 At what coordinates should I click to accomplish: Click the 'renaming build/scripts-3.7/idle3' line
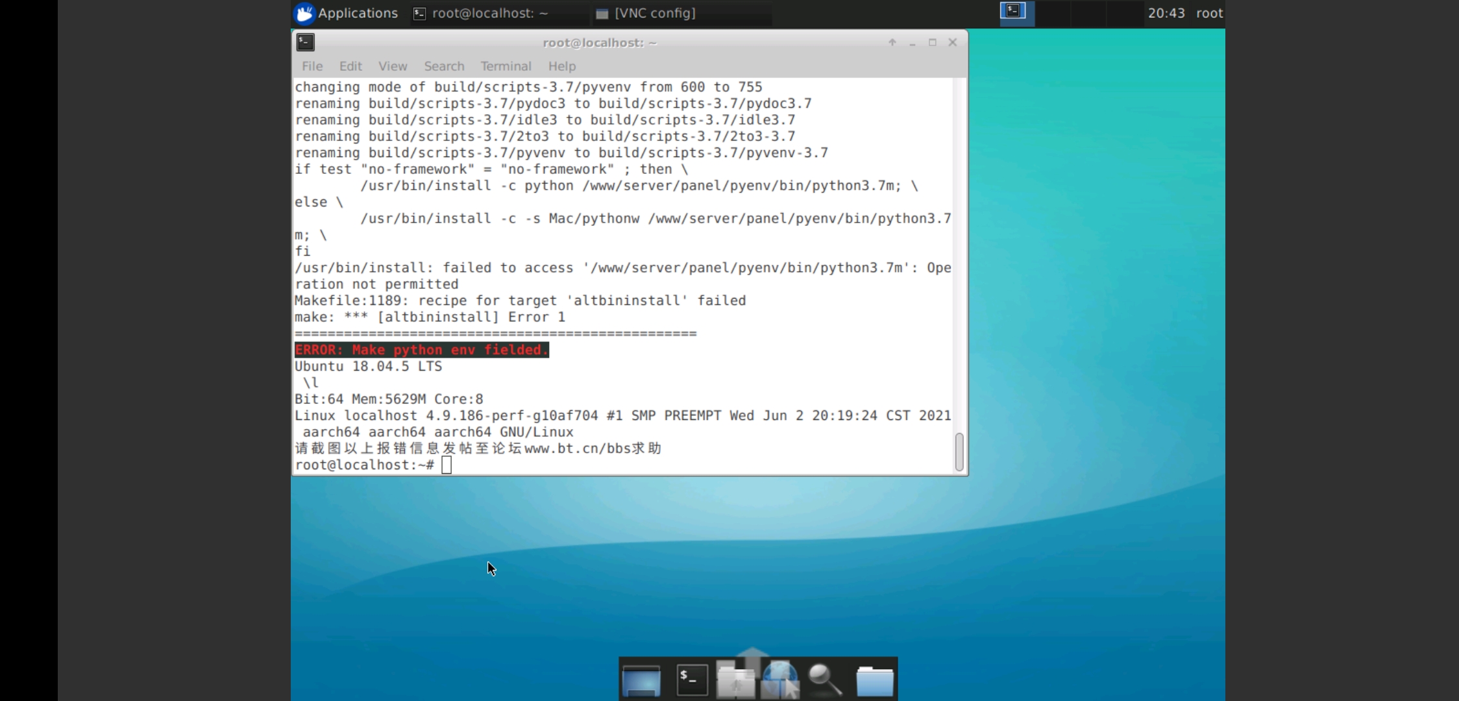point(545,120)
